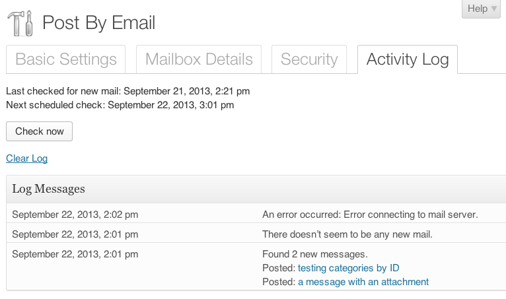Click the Clear Log link
This screenshot has height=299, width=506.
[27, 158]
